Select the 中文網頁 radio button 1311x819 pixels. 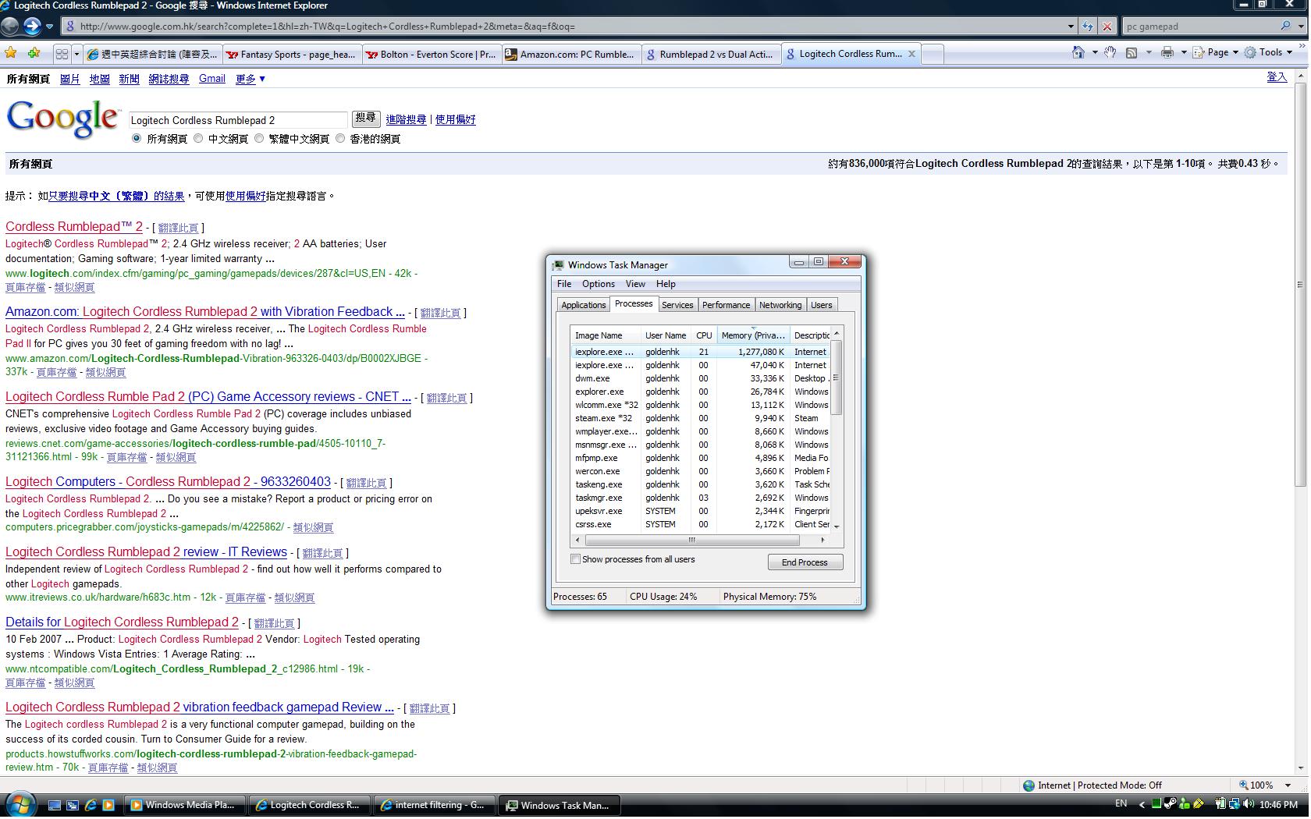tap(198, 139)
